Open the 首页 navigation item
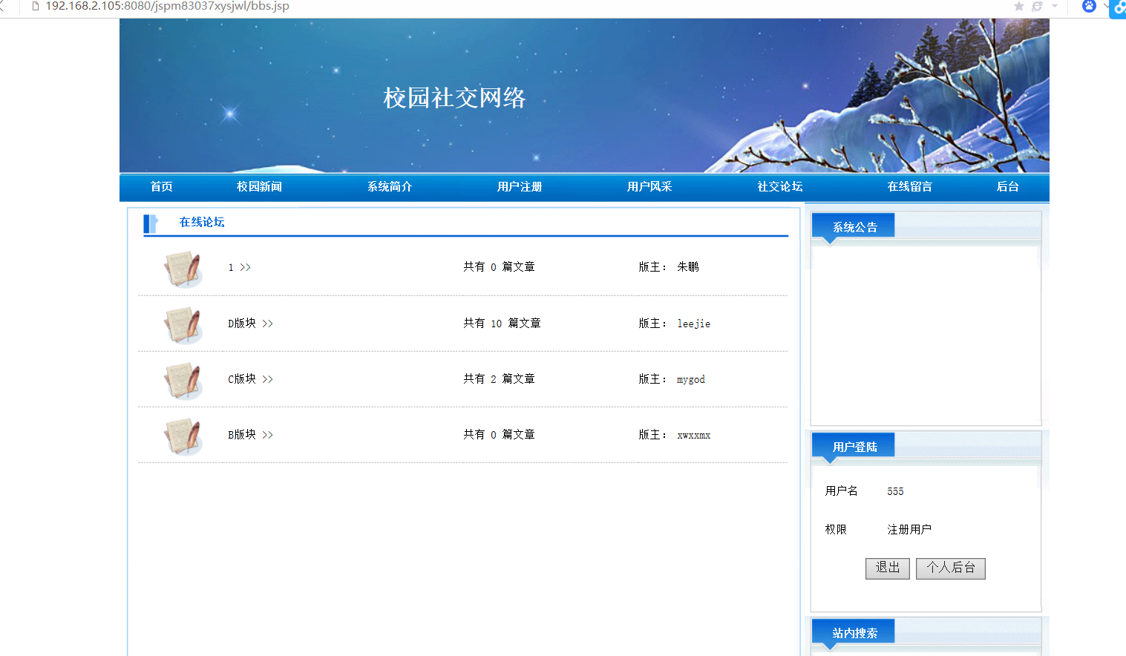This screenshot has height=656, width=1126. (162, 187)
